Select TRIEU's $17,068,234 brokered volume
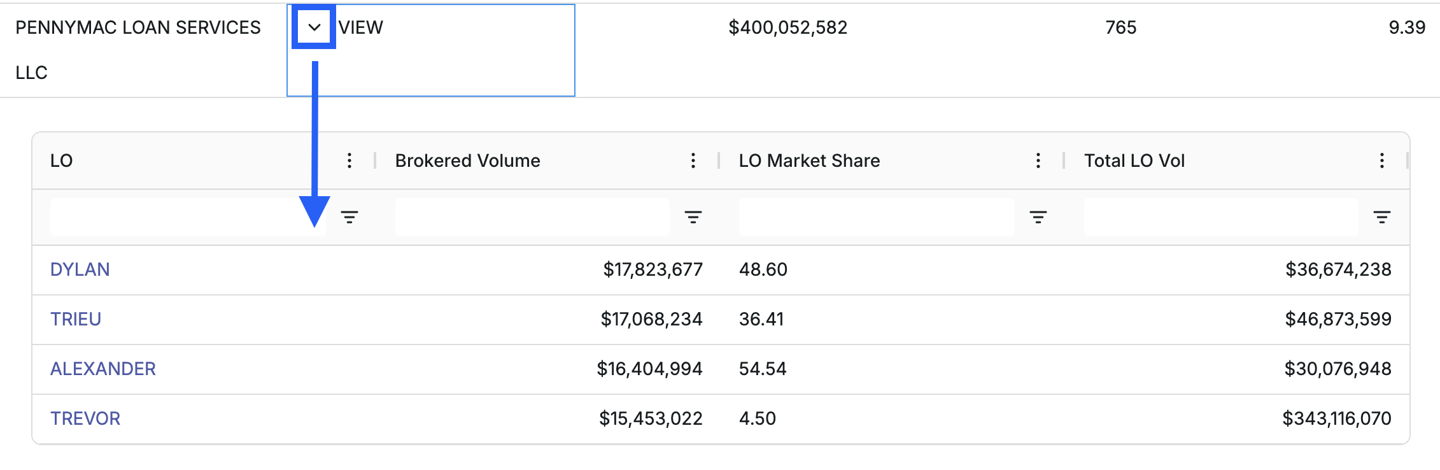Screen dimensions: 1440x470 [652, 319]
